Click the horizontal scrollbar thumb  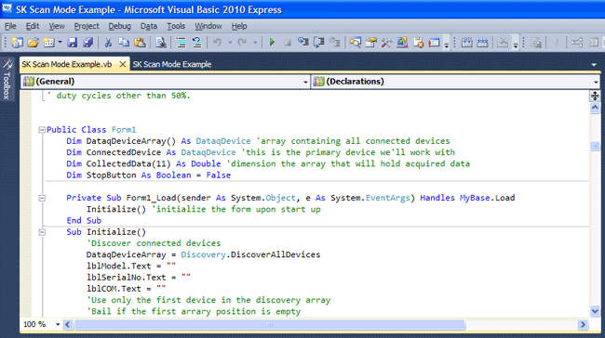tap(270, 325)
